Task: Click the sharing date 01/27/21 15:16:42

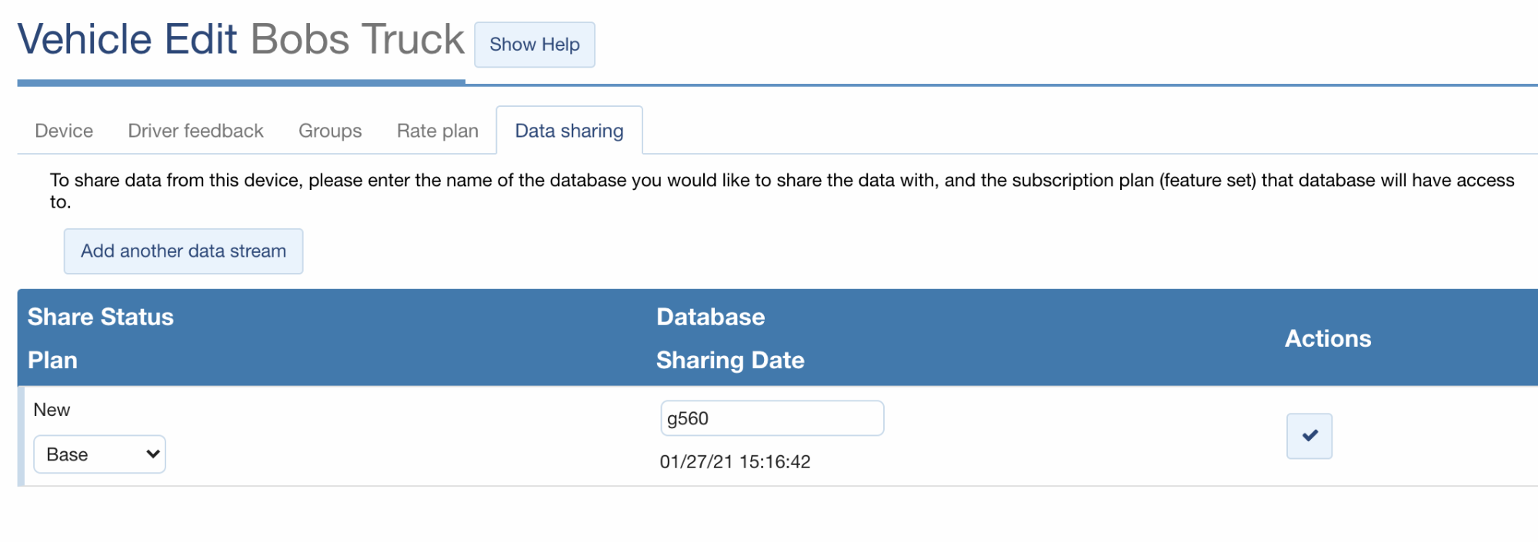Action: click(x=735, y=461)
